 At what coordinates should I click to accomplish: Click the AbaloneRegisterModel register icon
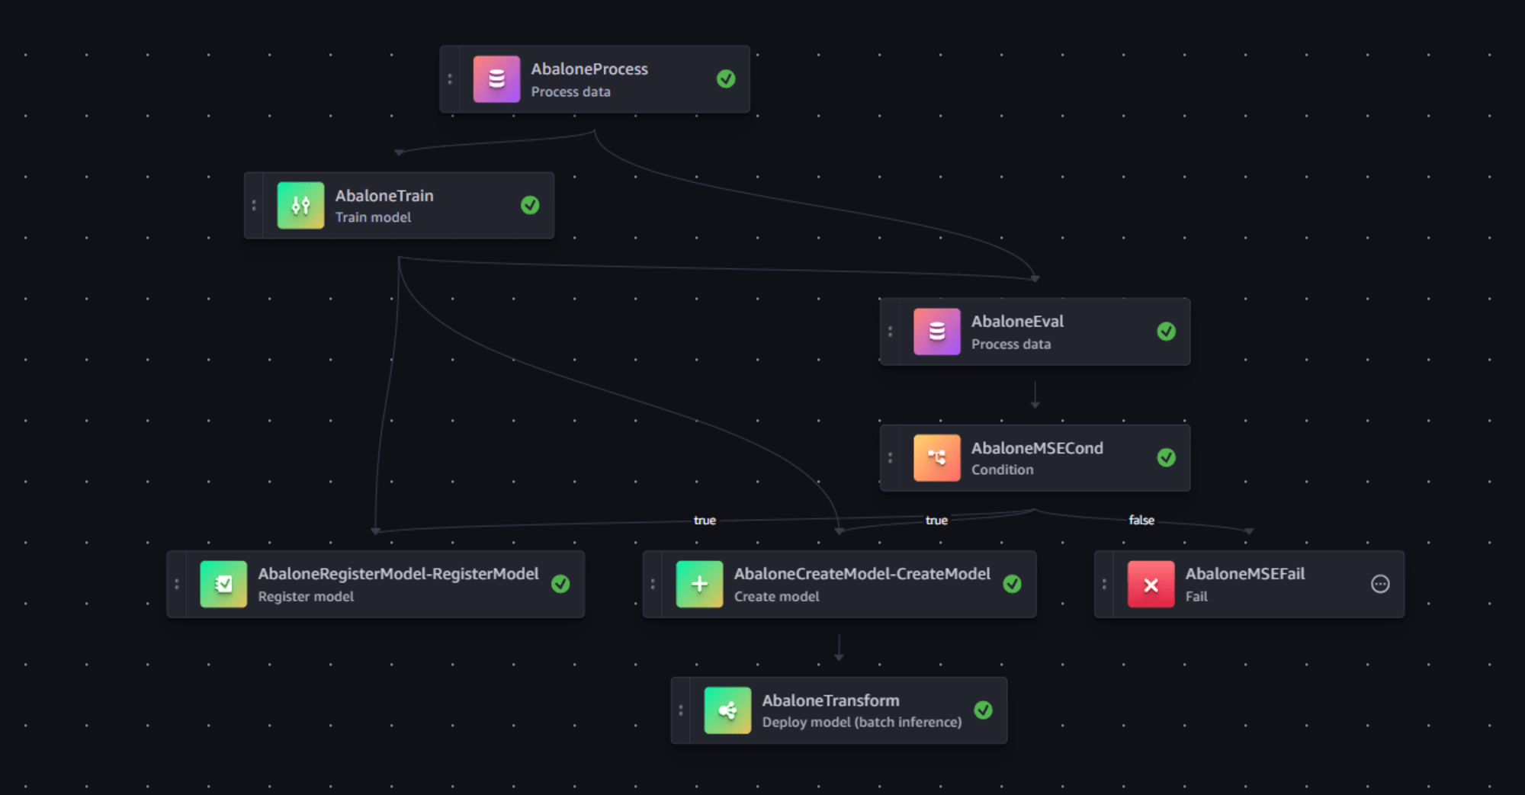[x=223, y=585]
